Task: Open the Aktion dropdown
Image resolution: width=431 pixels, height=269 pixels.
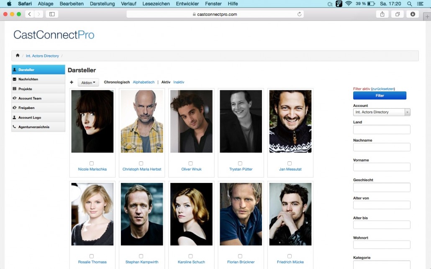Action: (88, 83)
